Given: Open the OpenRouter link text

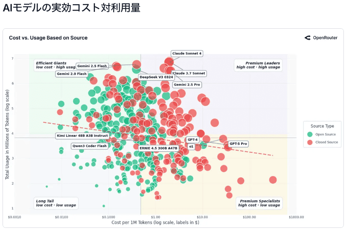Looking at the screenshot, I should (x=325, y=38).
